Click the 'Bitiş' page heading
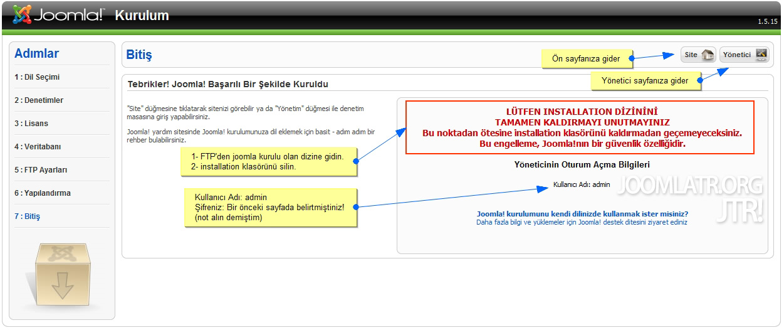 tap(139, 55)
